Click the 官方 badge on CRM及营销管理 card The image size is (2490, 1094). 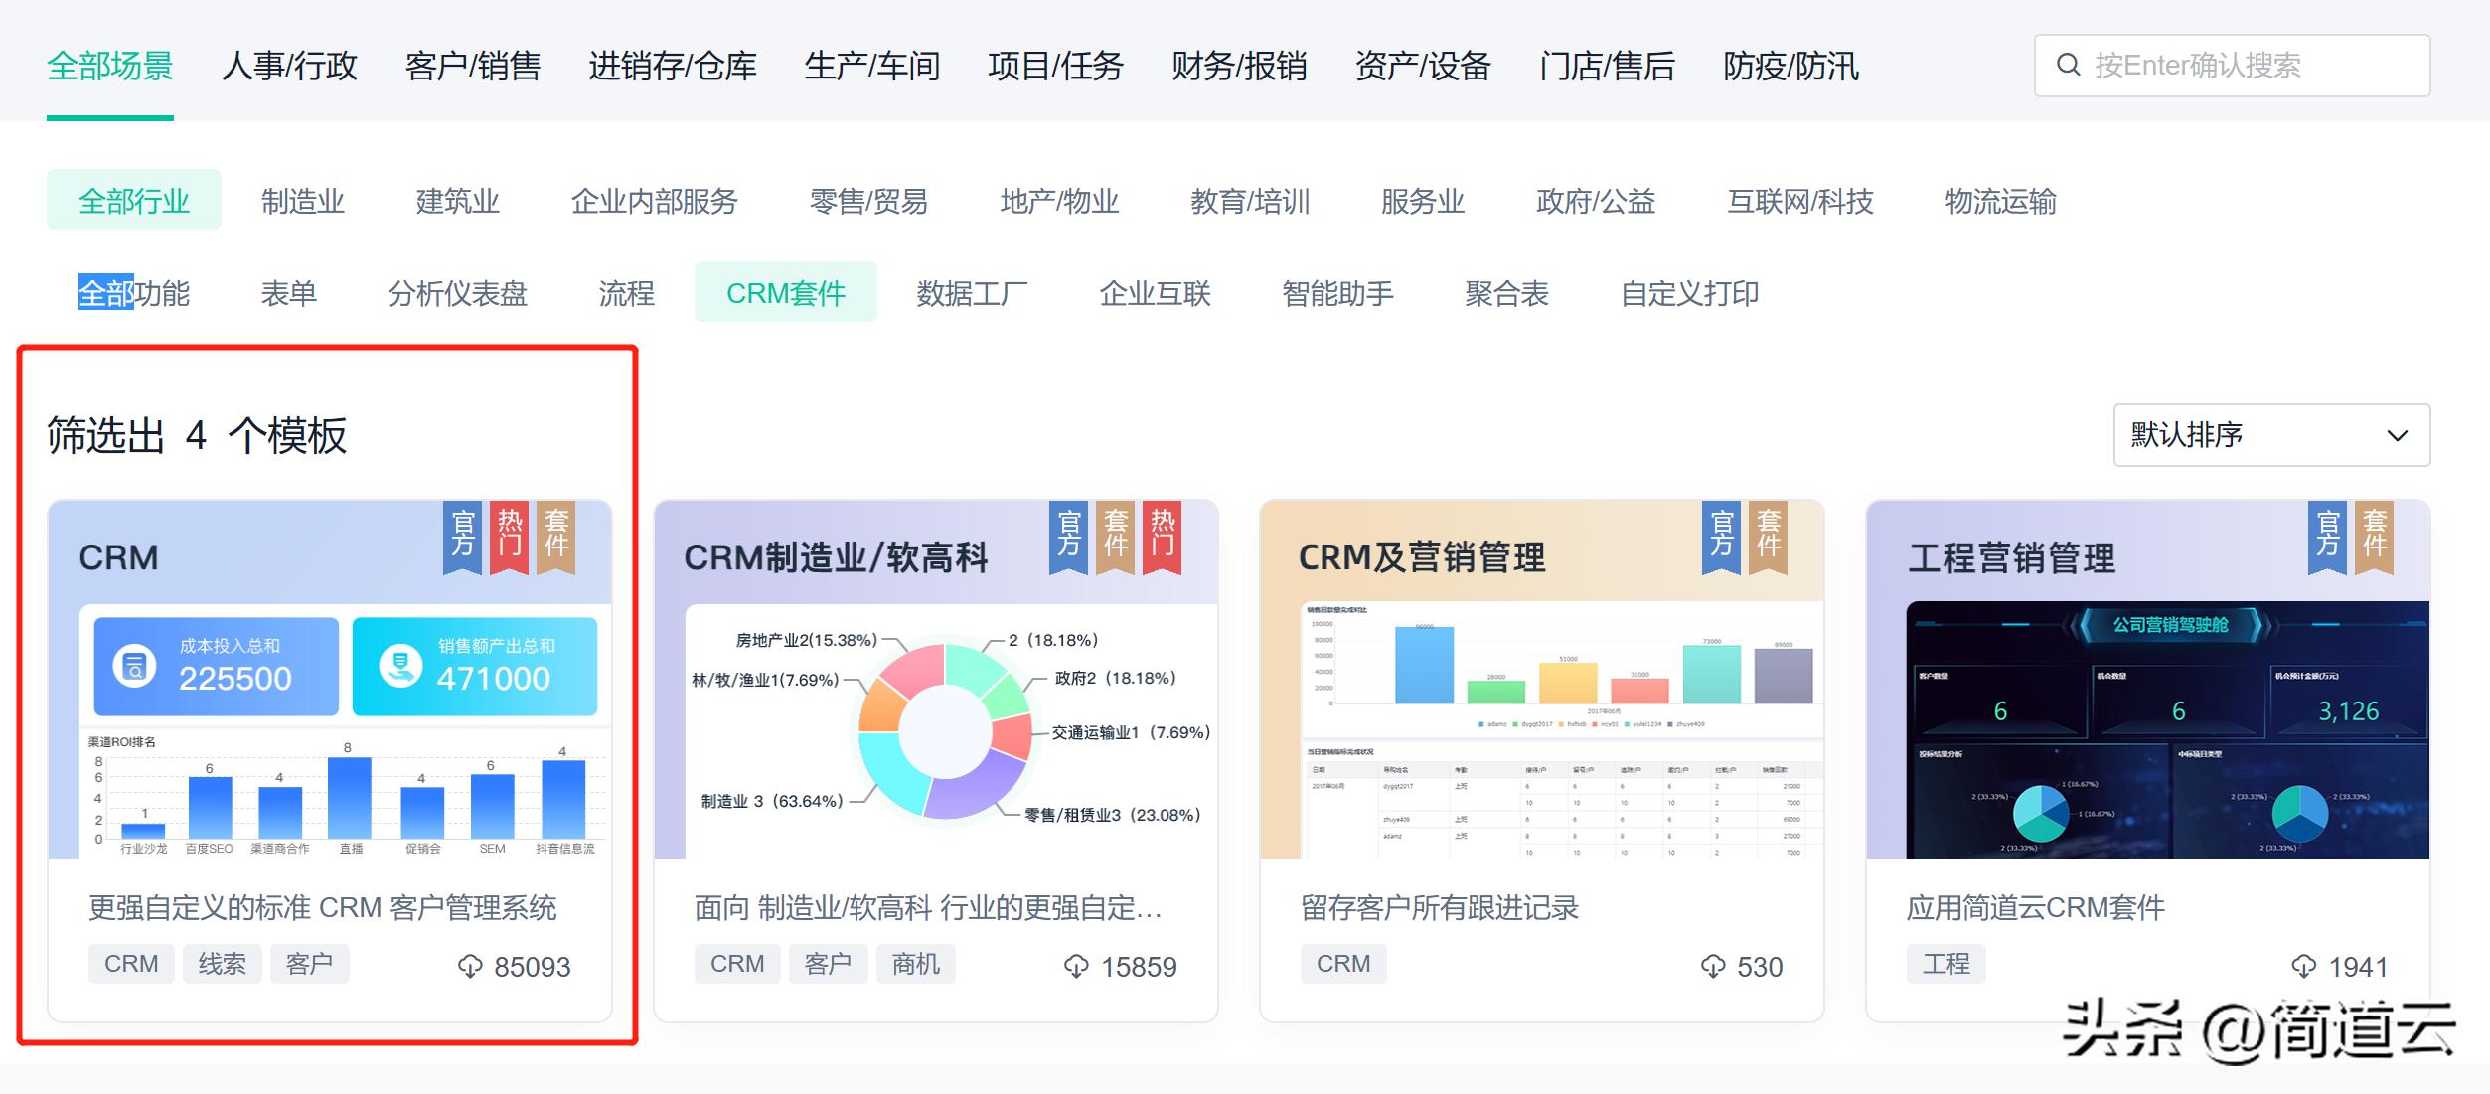[1720, 537]
